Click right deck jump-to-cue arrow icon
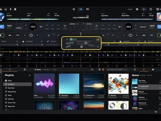Screen dimensions: 161x121 pos(152,35)
